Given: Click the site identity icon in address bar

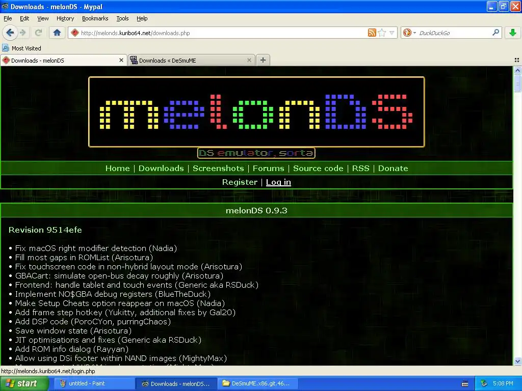Looking at the screenshot, I should click(x=75, y=33).
